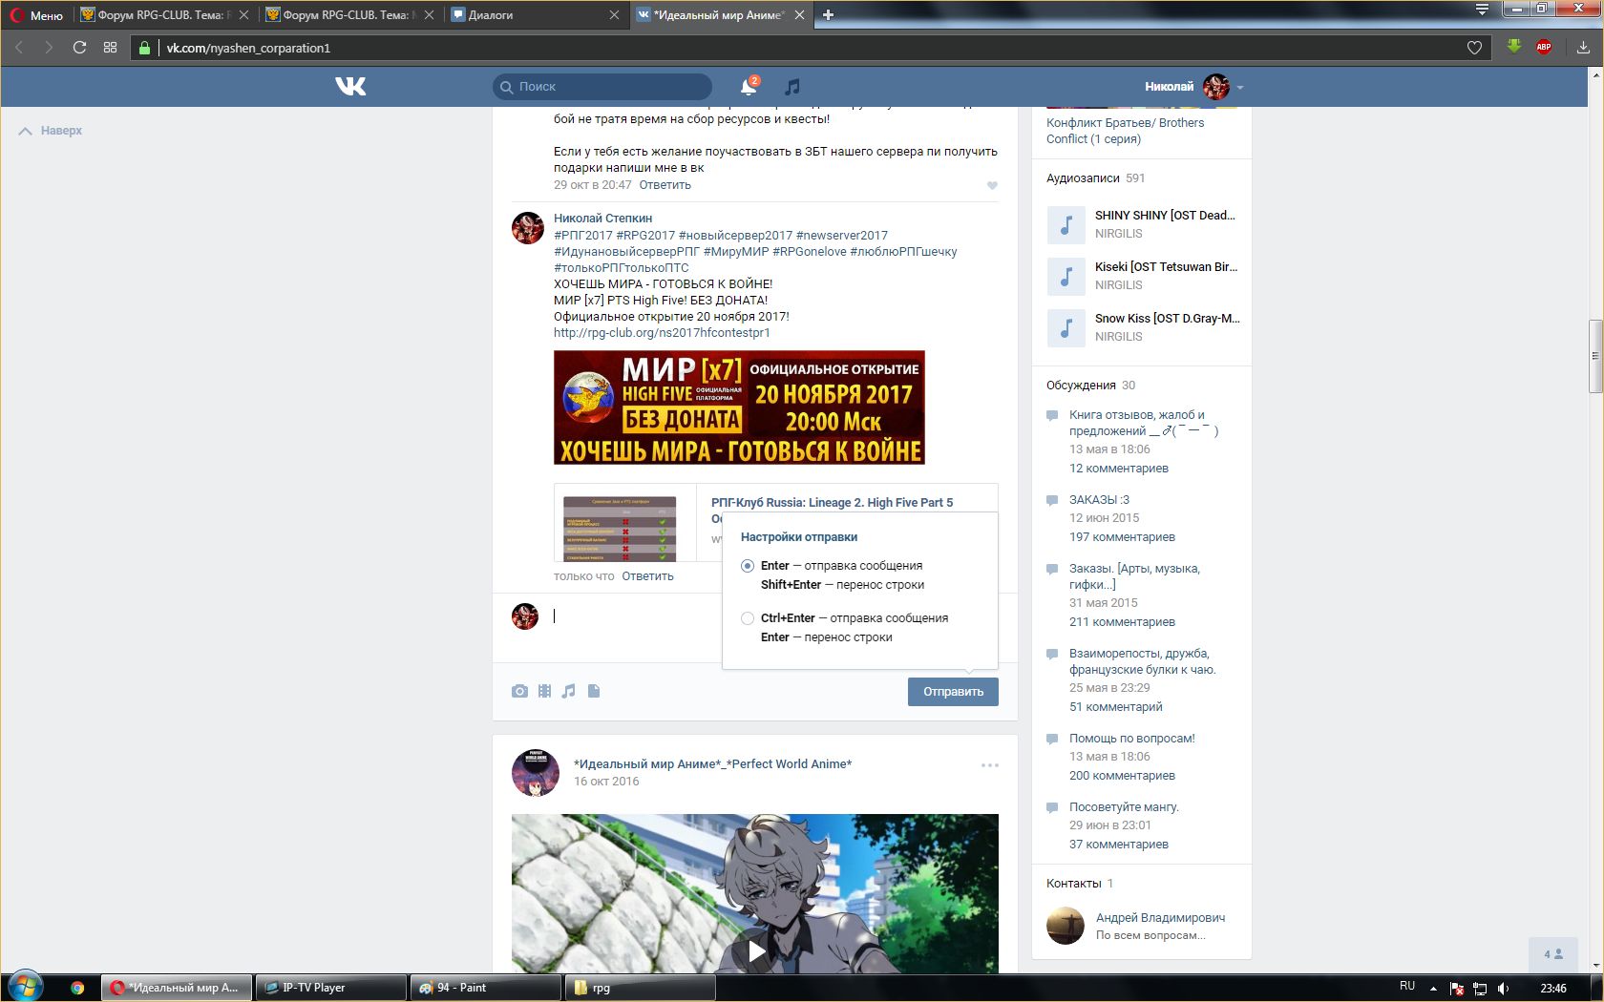
Task: Open the community avatar on the post
Action: (536, 772)
